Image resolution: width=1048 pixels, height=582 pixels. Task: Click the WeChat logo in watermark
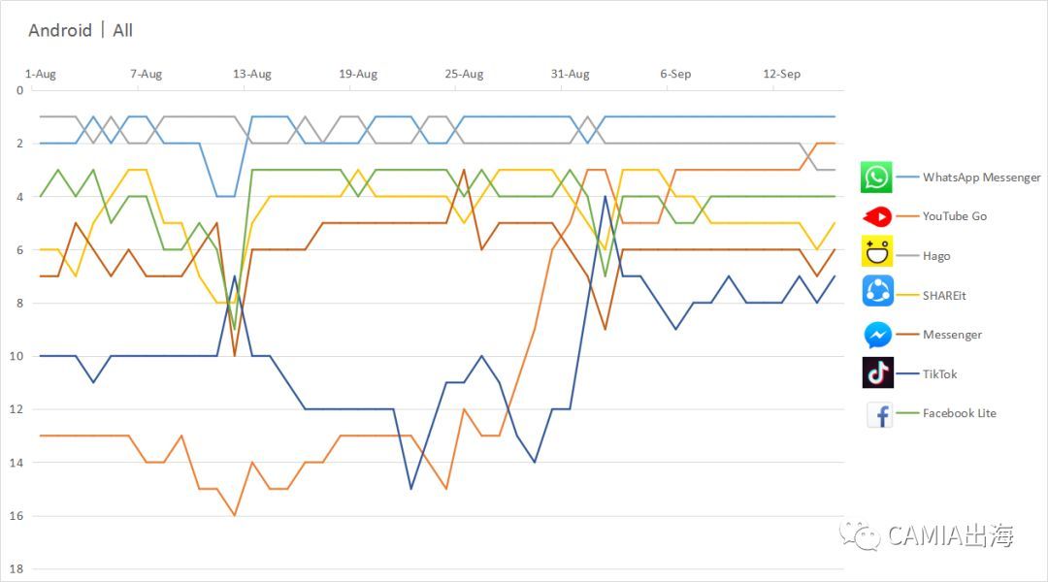[x=861, y=535]
